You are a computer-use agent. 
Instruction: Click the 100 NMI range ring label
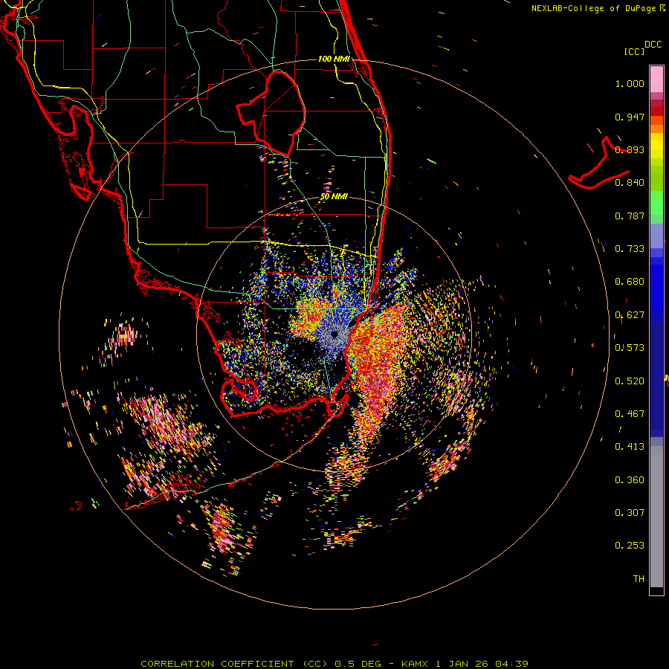pos(334,59)
